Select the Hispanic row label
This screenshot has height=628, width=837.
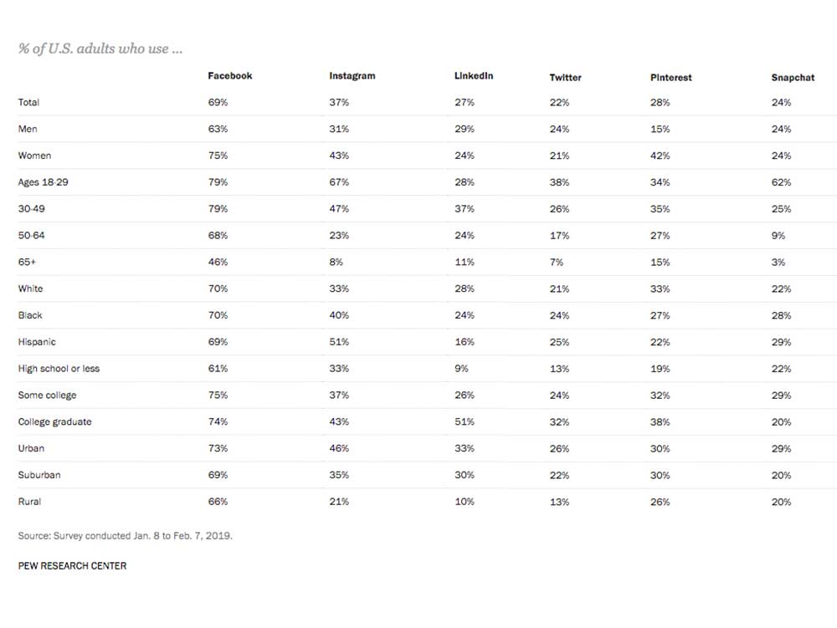point(37,342)
